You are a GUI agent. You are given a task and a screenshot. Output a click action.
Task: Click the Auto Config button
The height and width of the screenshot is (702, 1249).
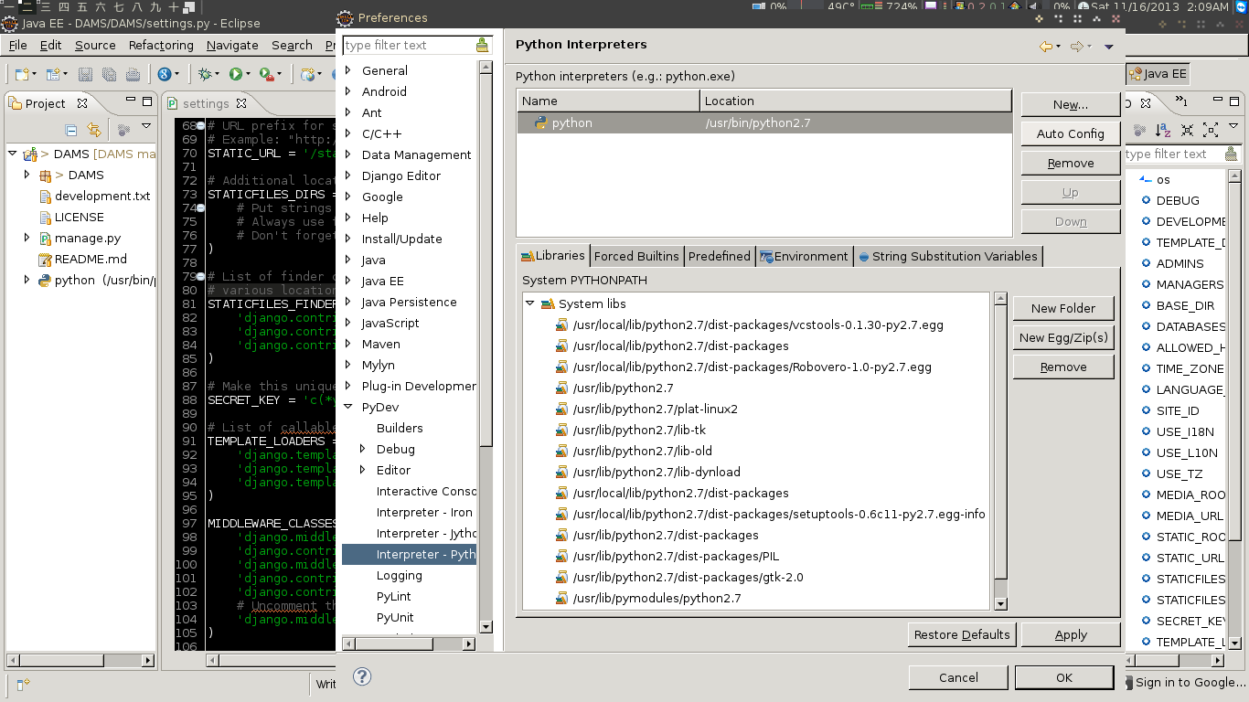[x=1070, y=133]
